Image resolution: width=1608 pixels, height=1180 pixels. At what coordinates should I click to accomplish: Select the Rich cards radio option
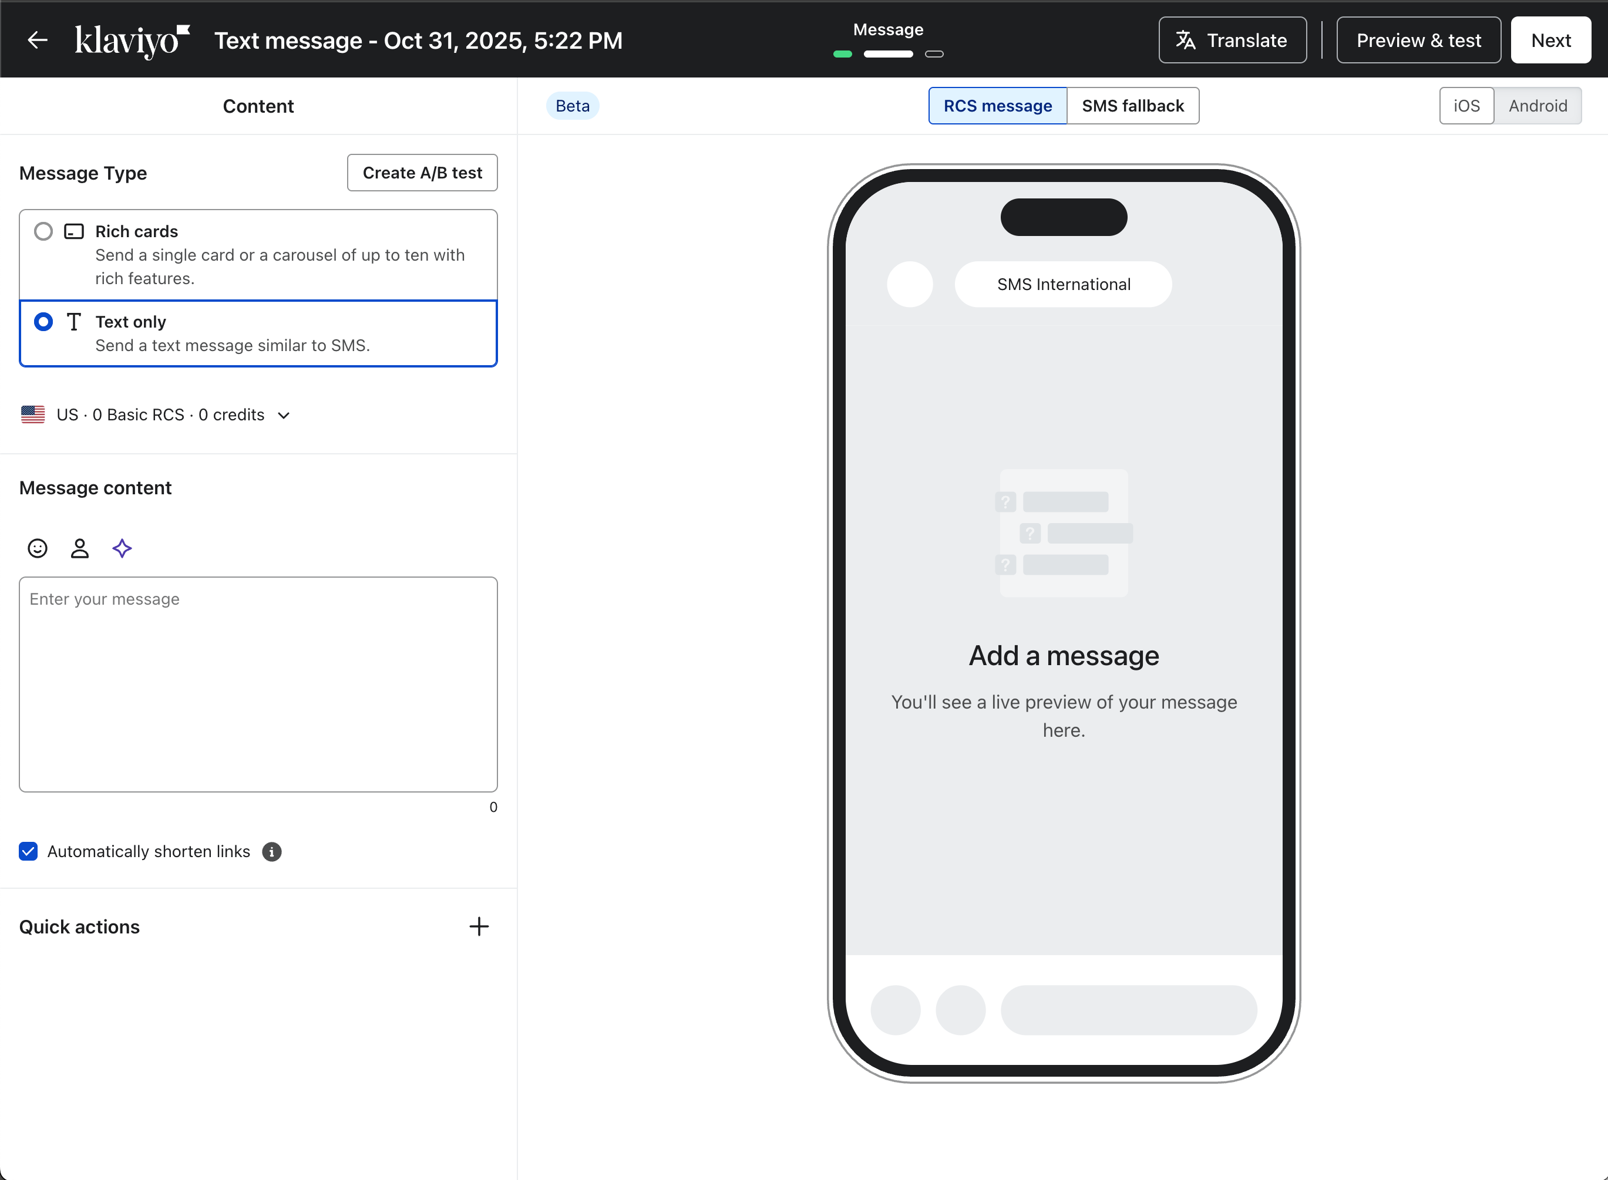[x=43, y=231]
